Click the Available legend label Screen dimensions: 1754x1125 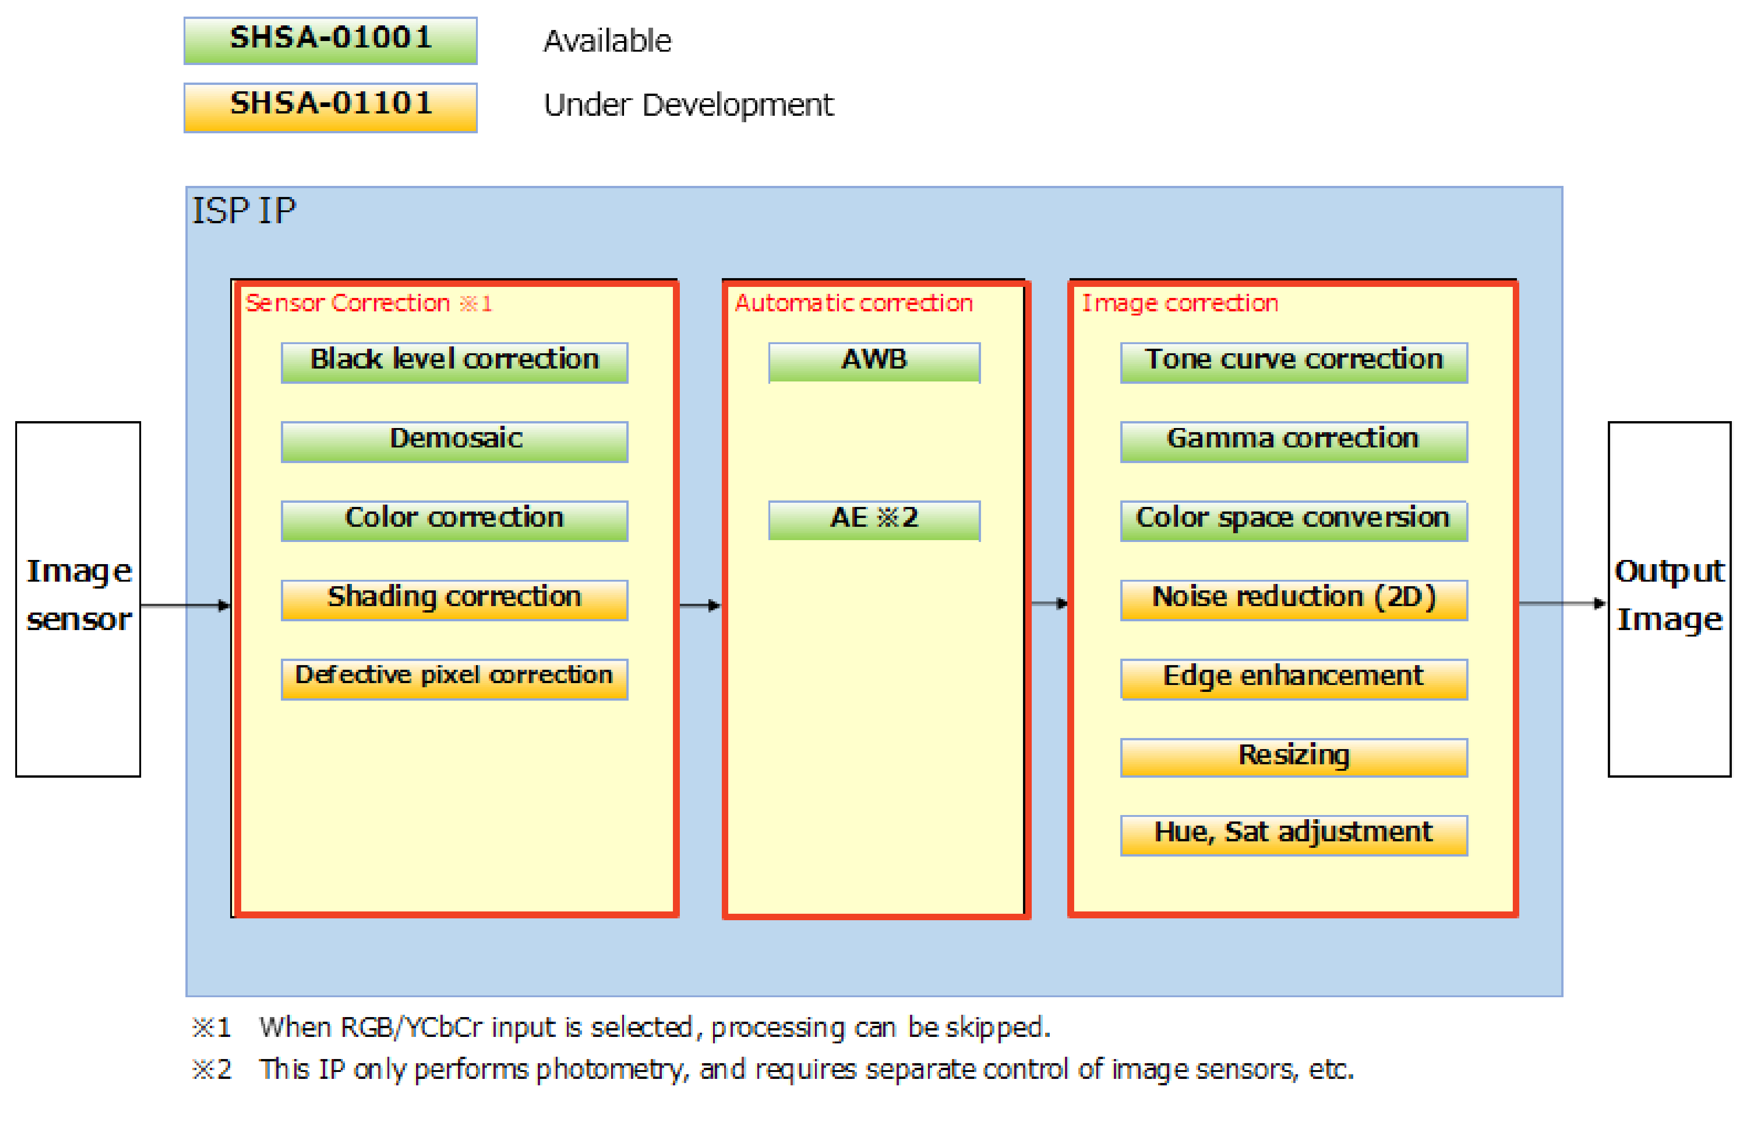[x=607, y=41]
